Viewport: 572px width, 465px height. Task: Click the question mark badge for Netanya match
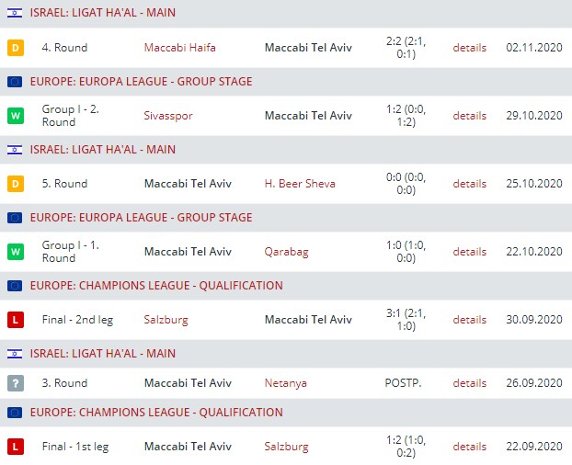pos(15,383)
